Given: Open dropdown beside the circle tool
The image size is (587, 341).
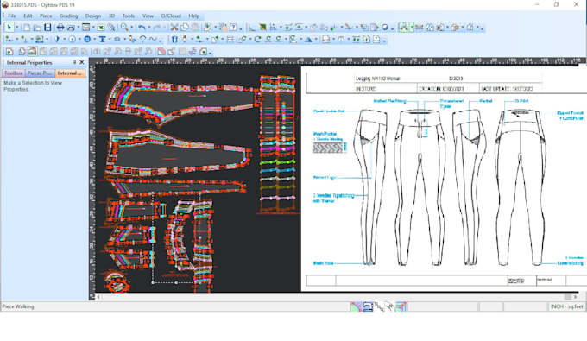Looking at the screenshot, I should click(79, 40).
